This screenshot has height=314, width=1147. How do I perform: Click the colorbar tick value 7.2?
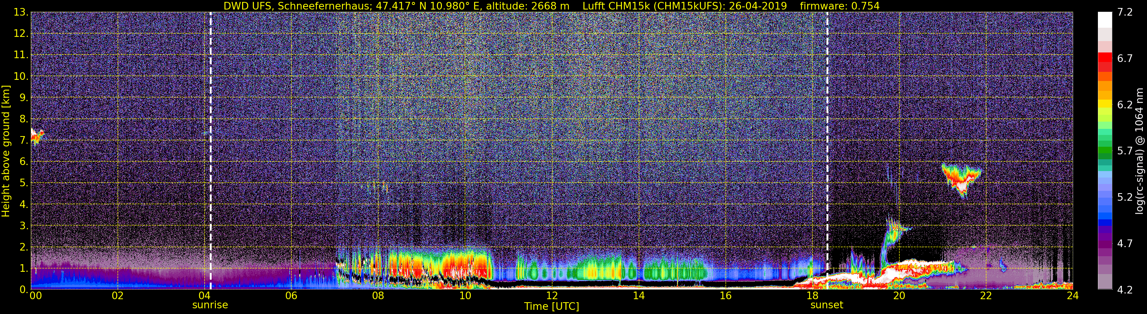(1125, 13)
